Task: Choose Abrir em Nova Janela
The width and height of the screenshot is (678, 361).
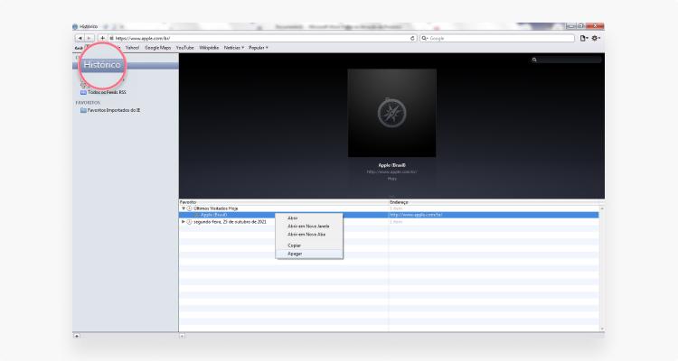Action: pos(309,227)
